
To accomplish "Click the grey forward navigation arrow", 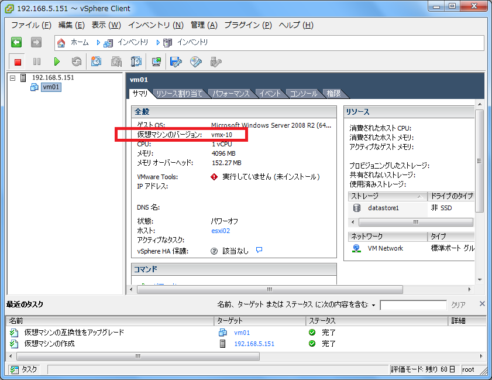I will pos(36,42).
